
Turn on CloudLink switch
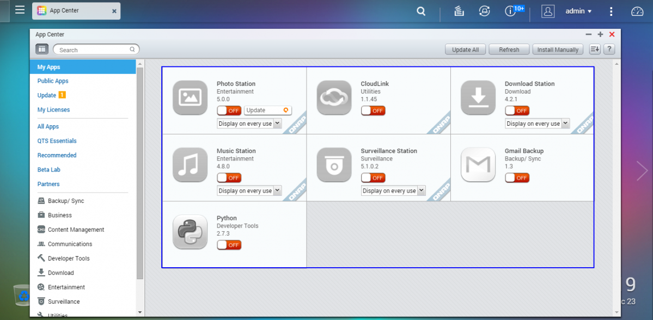(x=373, y=110)
